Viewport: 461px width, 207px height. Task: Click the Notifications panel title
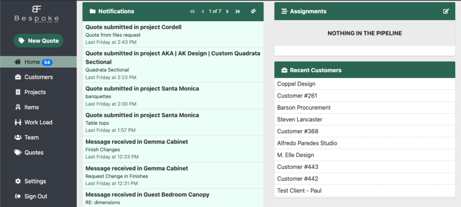(x=116, y=11)
